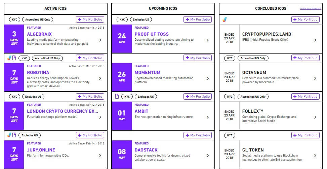Click the colorful logo icon in Robotina row
Screen dimensions: 327x169
click(9, 58)
